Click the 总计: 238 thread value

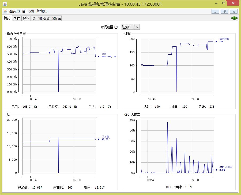[x=206, y=107]
